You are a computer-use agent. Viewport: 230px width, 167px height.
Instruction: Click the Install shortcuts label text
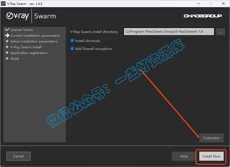(x=87, y=41)
